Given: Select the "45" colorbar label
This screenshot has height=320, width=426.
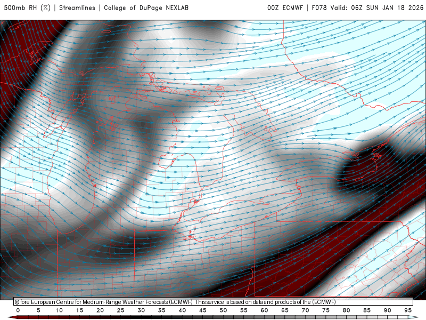Looking at the screenshot, I should click(x=203, y=310).
